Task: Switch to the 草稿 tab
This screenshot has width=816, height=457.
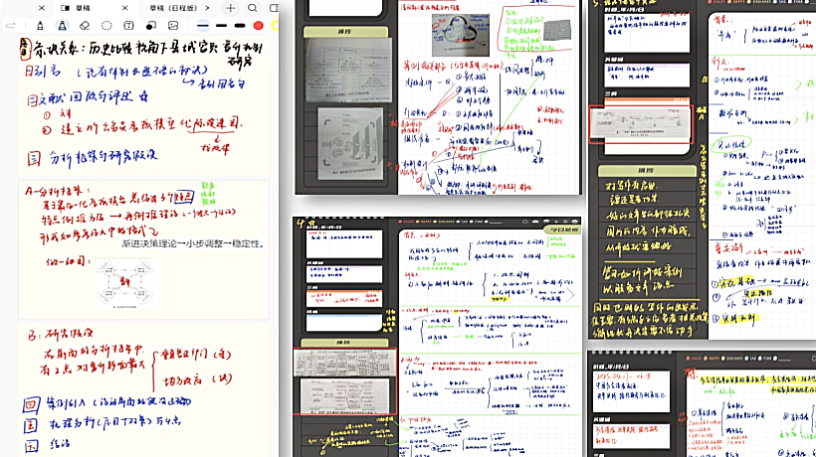Action: tap(76, 7)
